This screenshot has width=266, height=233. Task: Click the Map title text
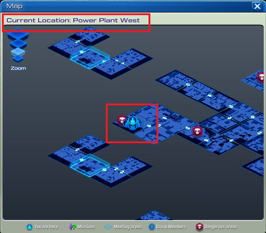[15, 6]
